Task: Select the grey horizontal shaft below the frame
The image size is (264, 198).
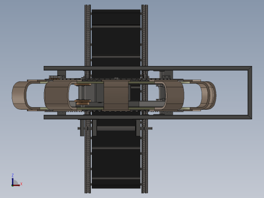Action: tap(116, 128)
